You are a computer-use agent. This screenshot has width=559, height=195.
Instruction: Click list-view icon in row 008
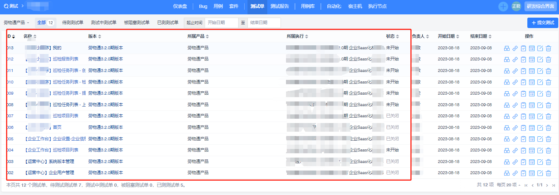(532, 105)
